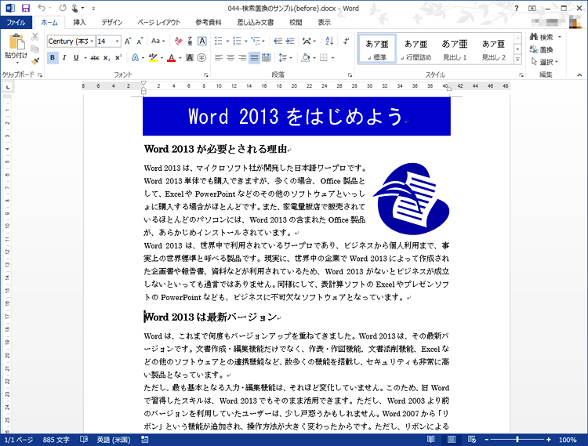Click the yellow text highlight color button
This screenshot has width=588, height=446.
point(153,58)
